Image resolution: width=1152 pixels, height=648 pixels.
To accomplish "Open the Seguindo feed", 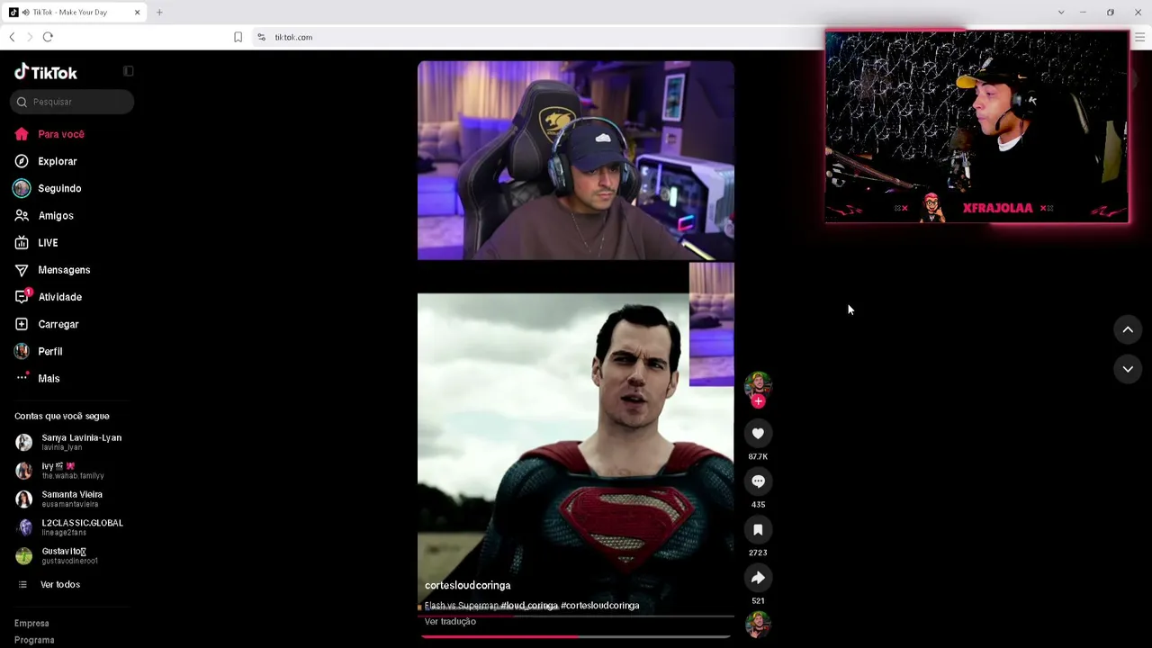I will click(x=59, y=188).
